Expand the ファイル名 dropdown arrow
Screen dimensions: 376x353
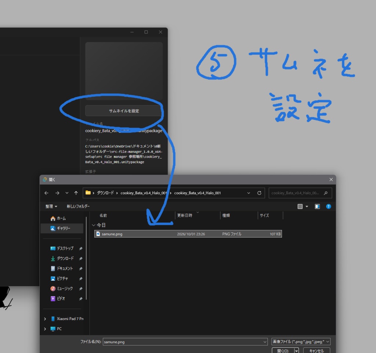265,342
